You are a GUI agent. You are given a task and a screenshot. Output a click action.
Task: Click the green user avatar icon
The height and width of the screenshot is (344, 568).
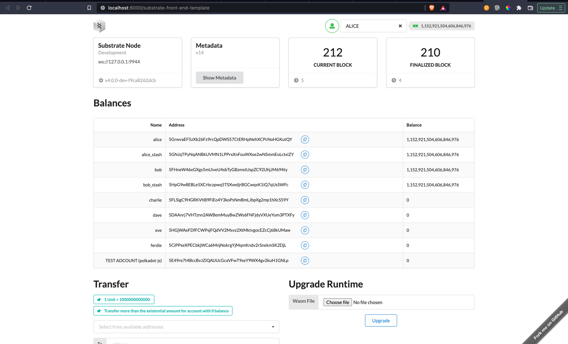click(x=332, y=26)
